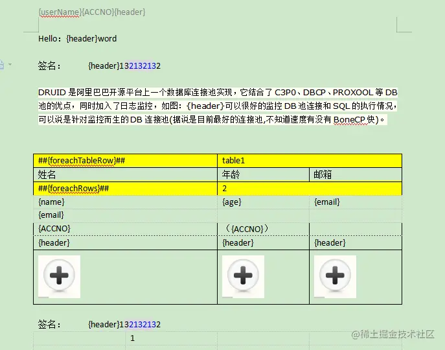
Task: Click the {age} table cell
Action: [x=263, y=202]
